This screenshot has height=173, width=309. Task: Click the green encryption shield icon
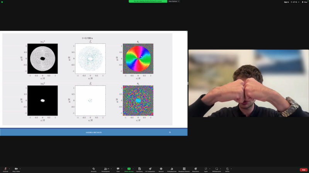pyautogui.click(x=2, y=2)
